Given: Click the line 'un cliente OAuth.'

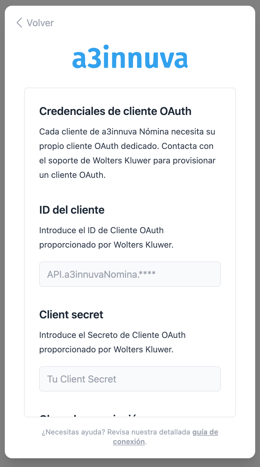Looking at the screenshot, I should tap(72, 175).
